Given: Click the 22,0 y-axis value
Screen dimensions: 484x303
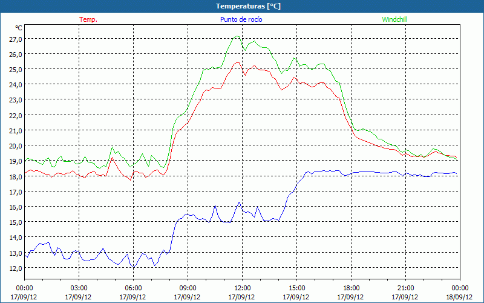Looking at the screenshot, I should click(x=16, y=116).
